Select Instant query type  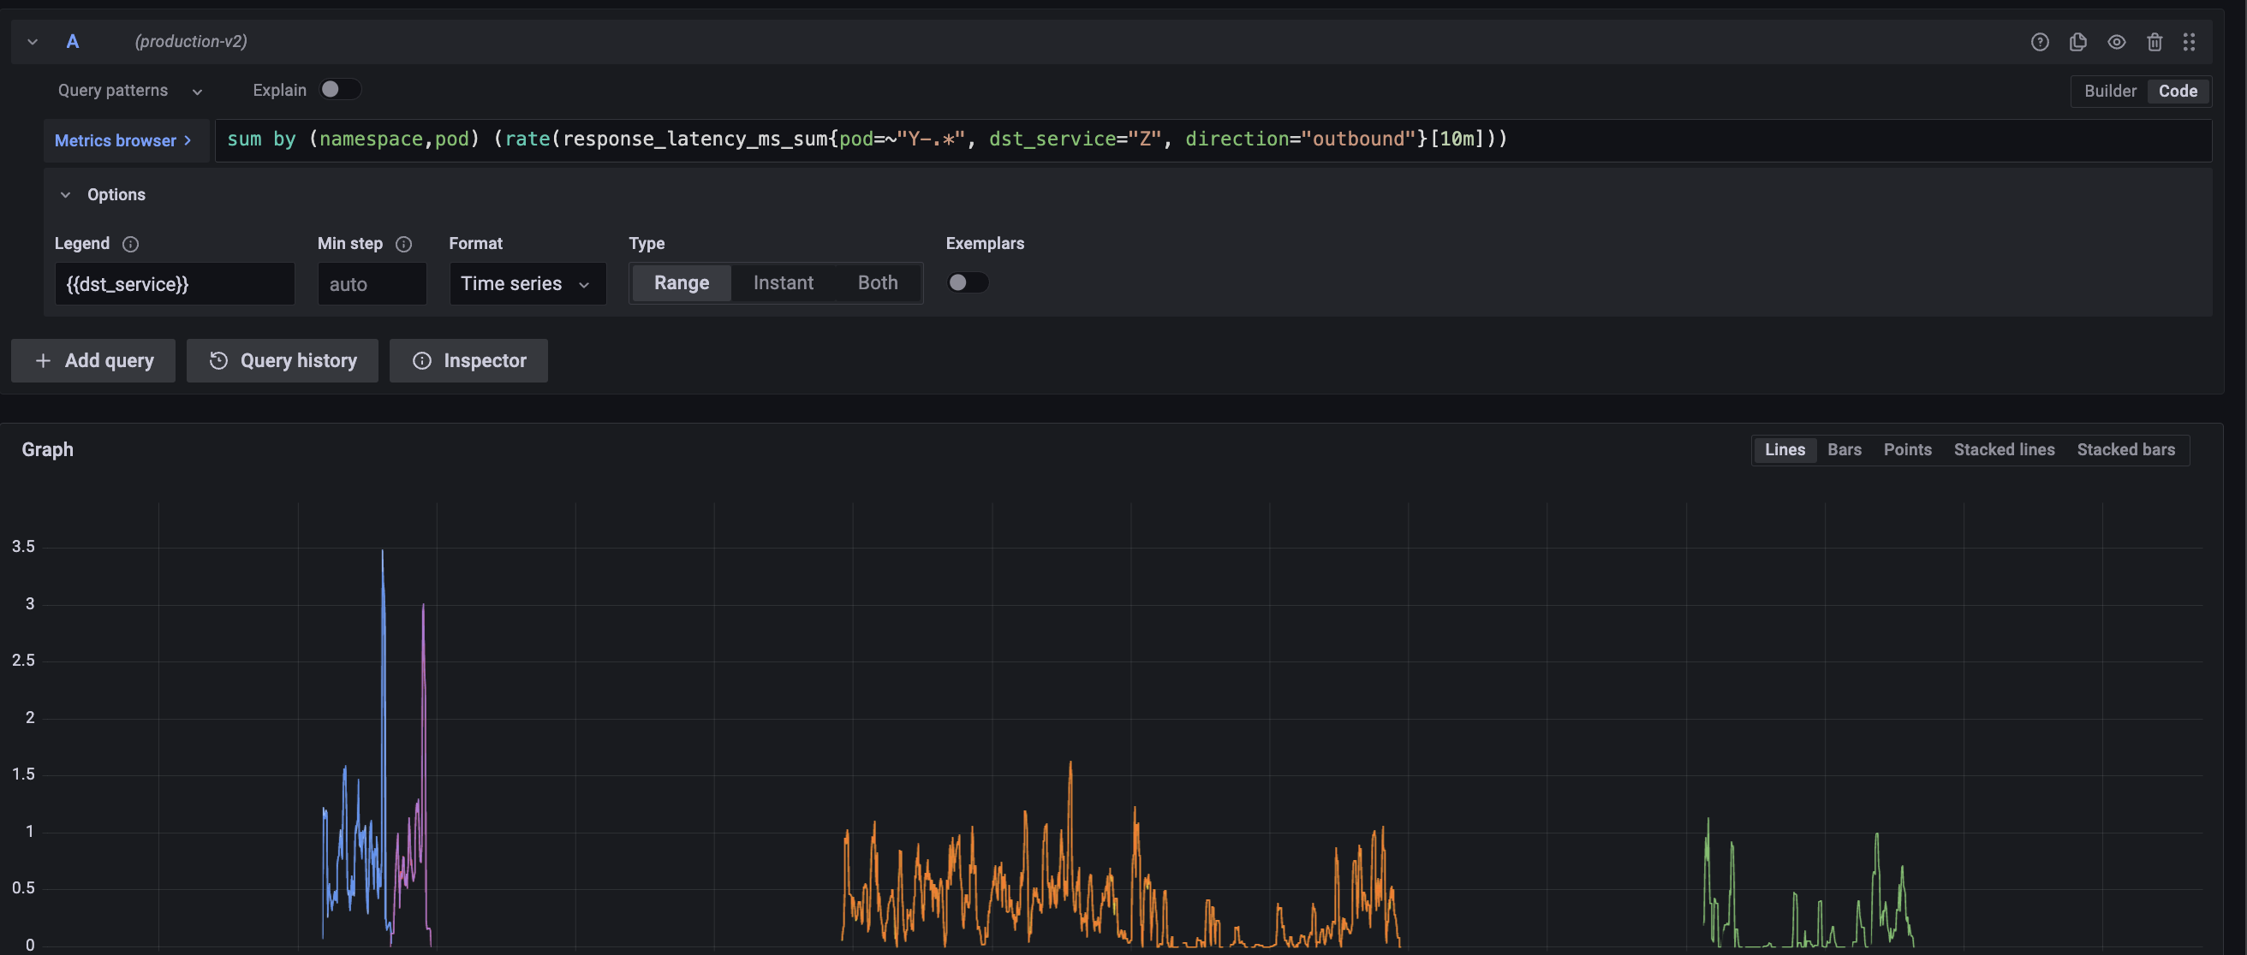point(784,282)
